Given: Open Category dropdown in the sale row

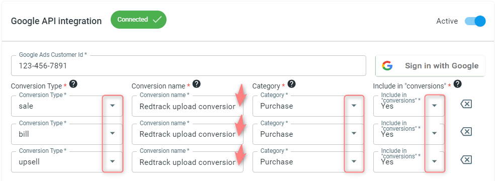Looking at the screenshot, I should [x=354, y=106].
